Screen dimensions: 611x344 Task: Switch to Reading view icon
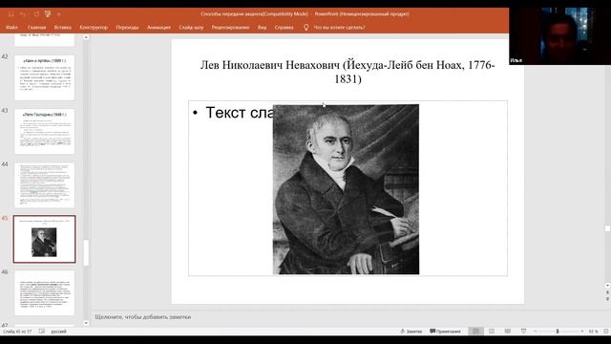[507, 332]
